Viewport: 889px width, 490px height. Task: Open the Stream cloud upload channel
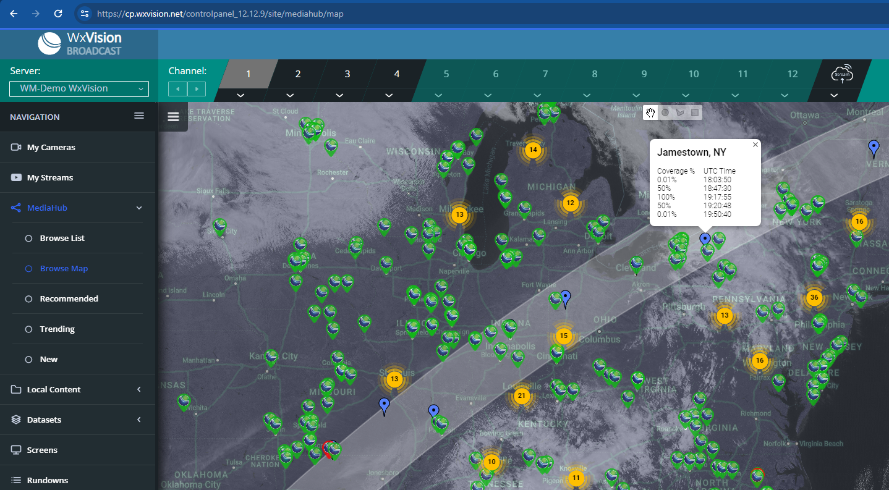pyautogui.click(x=842, y=74)
